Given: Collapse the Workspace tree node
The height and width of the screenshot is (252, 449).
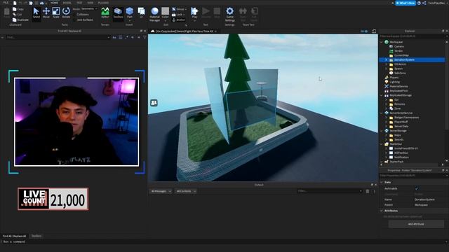Looking at the screenshot, I should click(x=382, y=42).
